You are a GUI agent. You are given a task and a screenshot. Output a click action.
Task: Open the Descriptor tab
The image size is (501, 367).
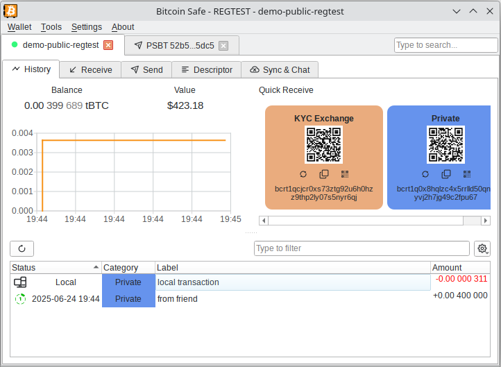207,70
